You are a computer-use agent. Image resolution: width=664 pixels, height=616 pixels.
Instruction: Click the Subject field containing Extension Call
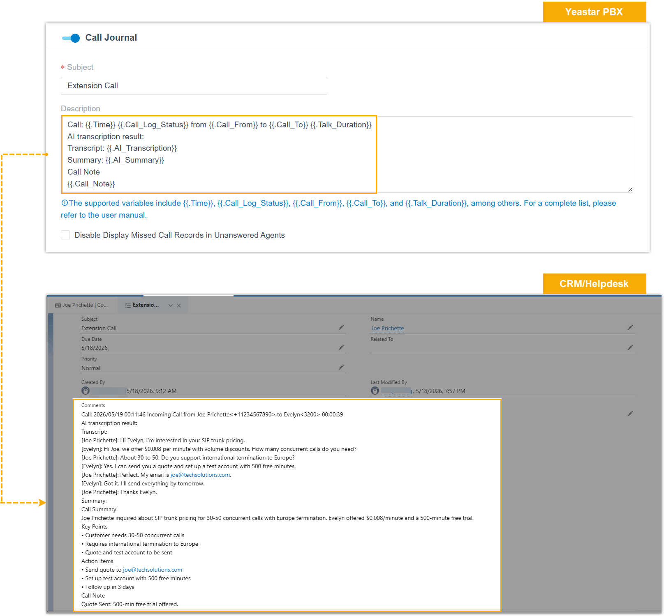[194, 86]
